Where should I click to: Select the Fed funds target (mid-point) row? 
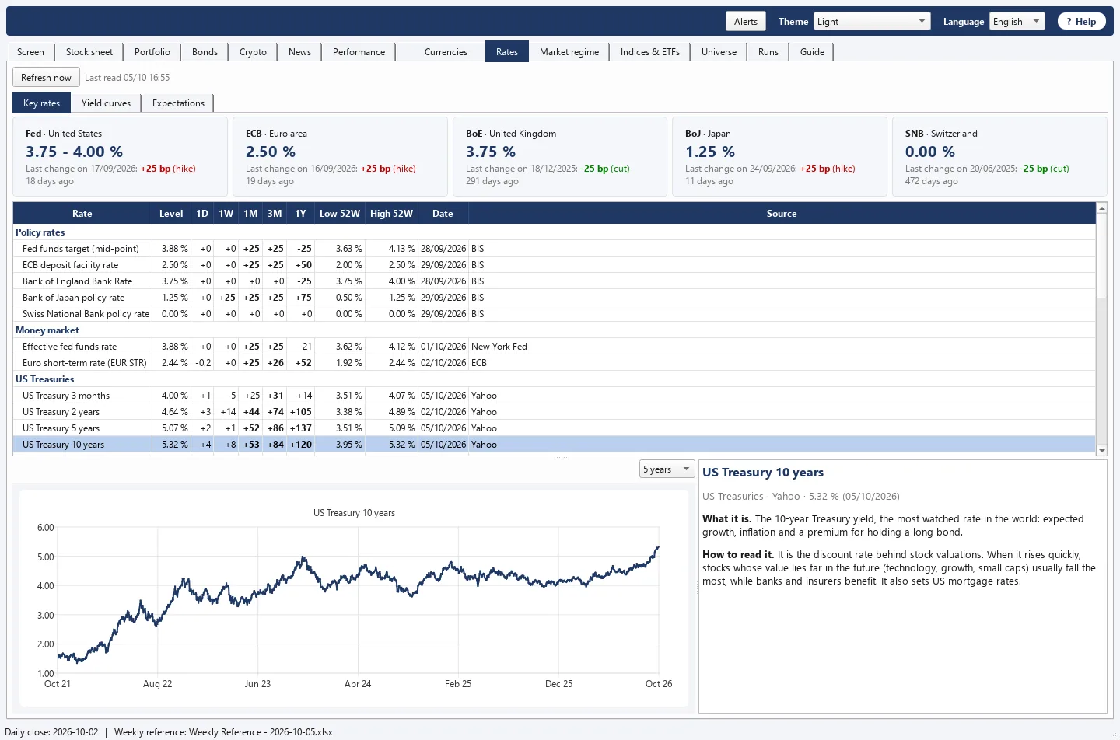click(x=554, y=249)
